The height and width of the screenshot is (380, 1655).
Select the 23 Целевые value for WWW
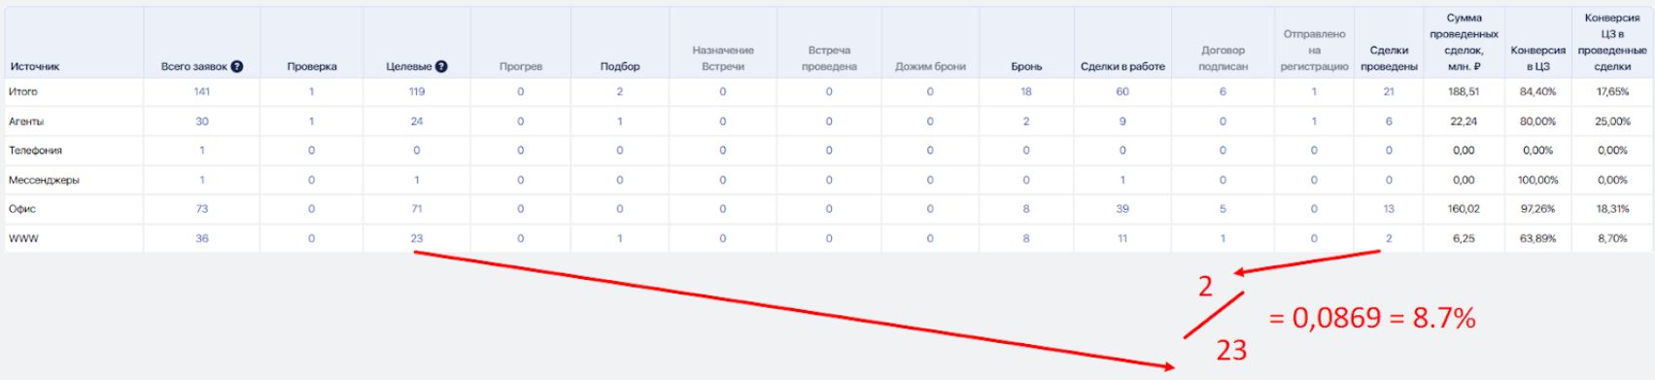(417, 238)
